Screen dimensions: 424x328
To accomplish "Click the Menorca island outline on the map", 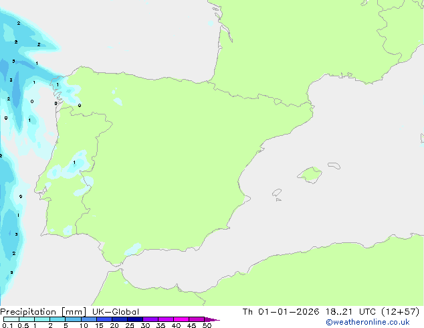I will [x=334, y=165].
